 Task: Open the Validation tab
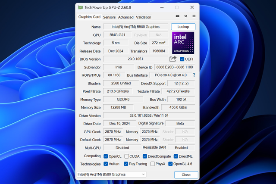(144, 17)
